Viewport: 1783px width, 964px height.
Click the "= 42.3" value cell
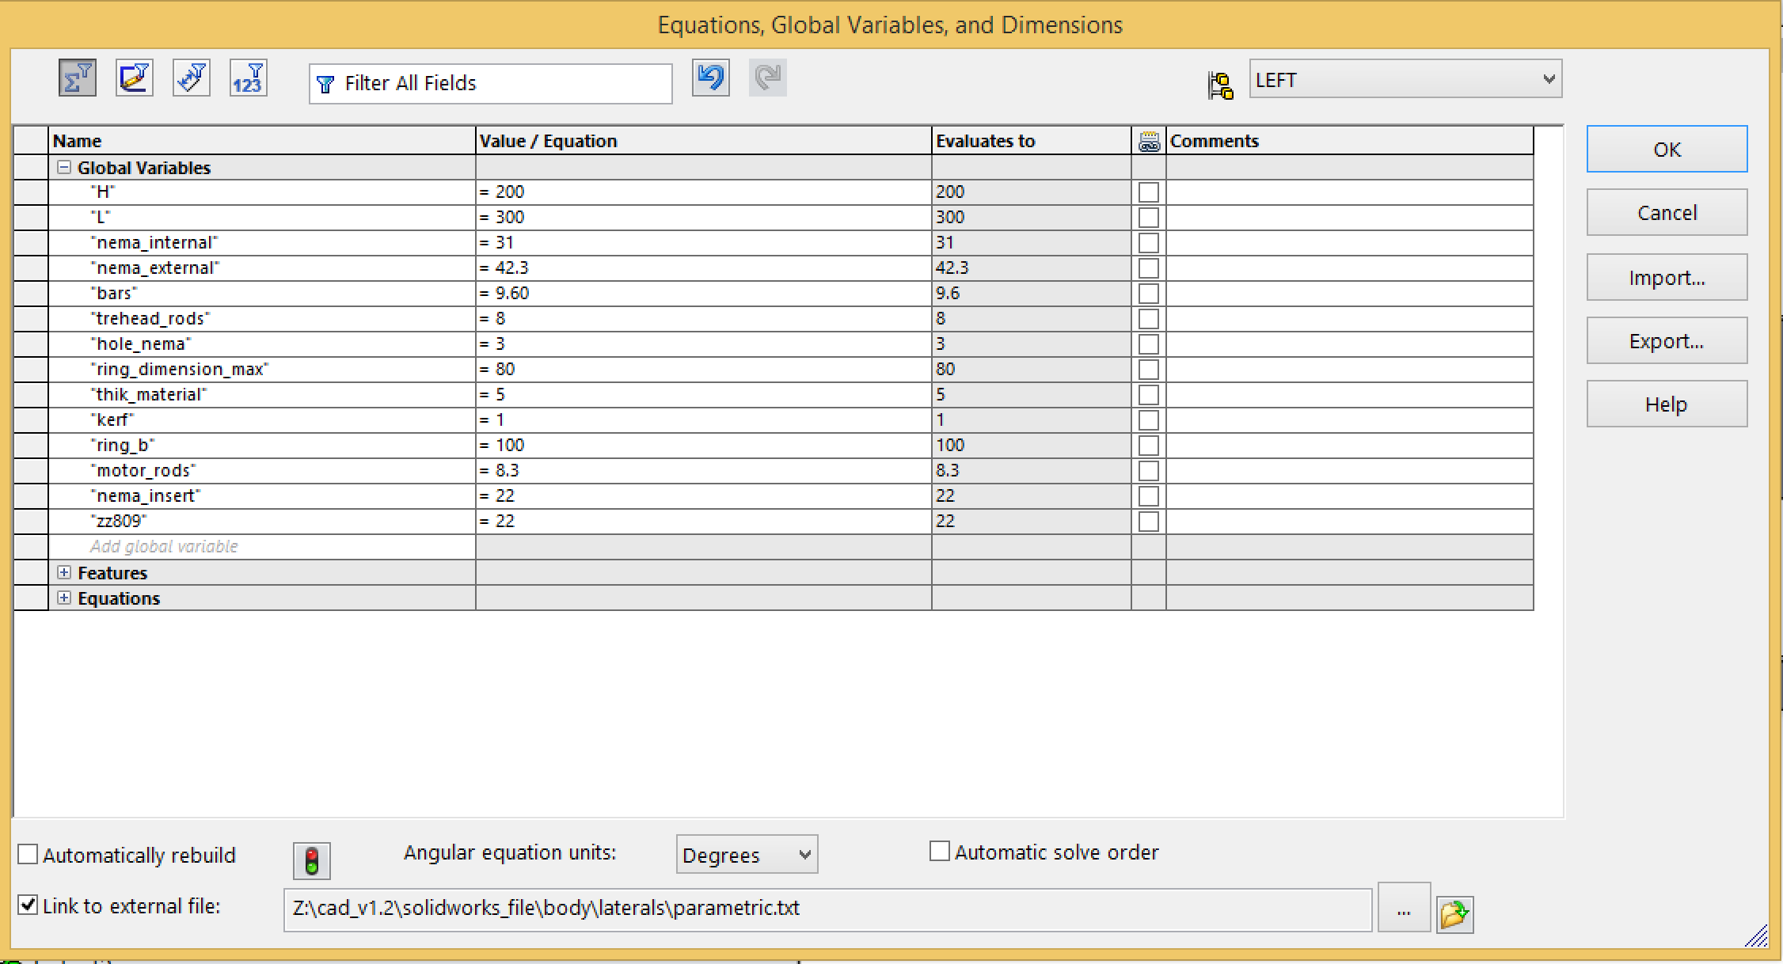coord(704,268)
